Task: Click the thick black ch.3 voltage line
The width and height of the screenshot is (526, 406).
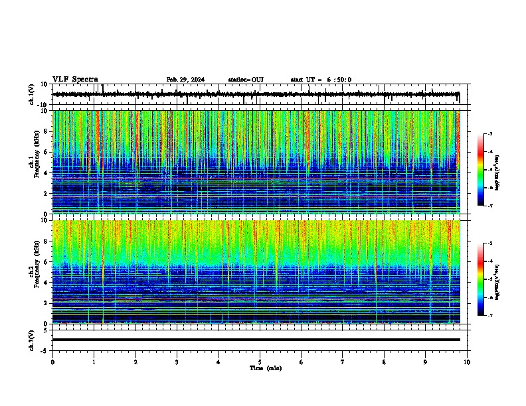Action: tap(256, 340)
